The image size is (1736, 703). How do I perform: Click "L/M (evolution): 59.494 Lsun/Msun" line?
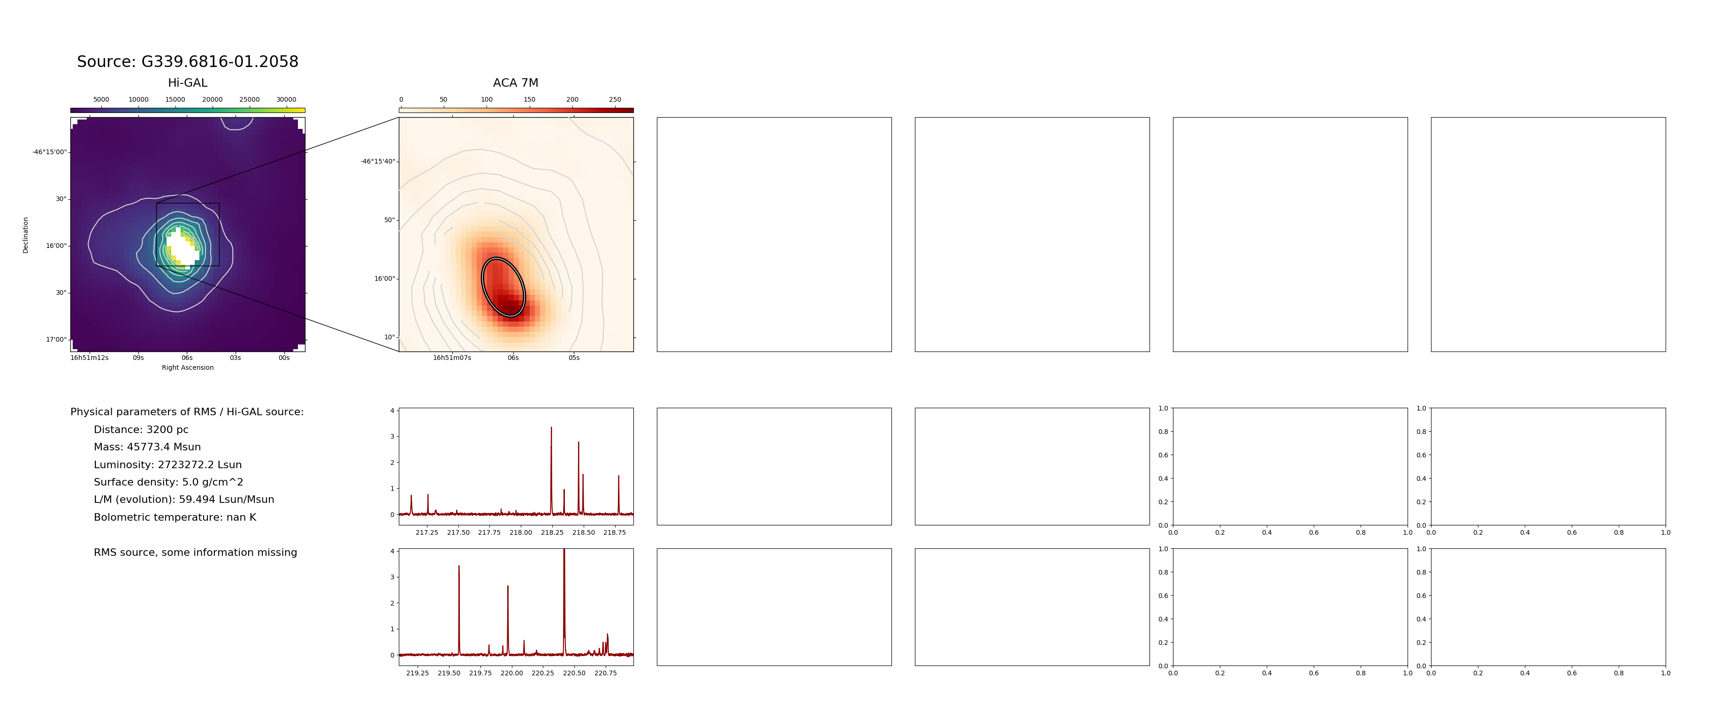click(x=184, y=500)
